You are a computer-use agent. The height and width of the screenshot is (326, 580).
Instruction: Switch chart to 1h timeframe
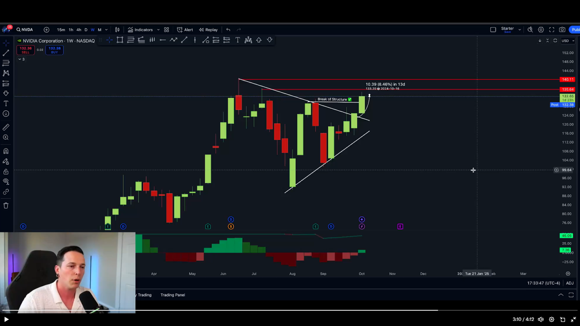pos(71,30)
